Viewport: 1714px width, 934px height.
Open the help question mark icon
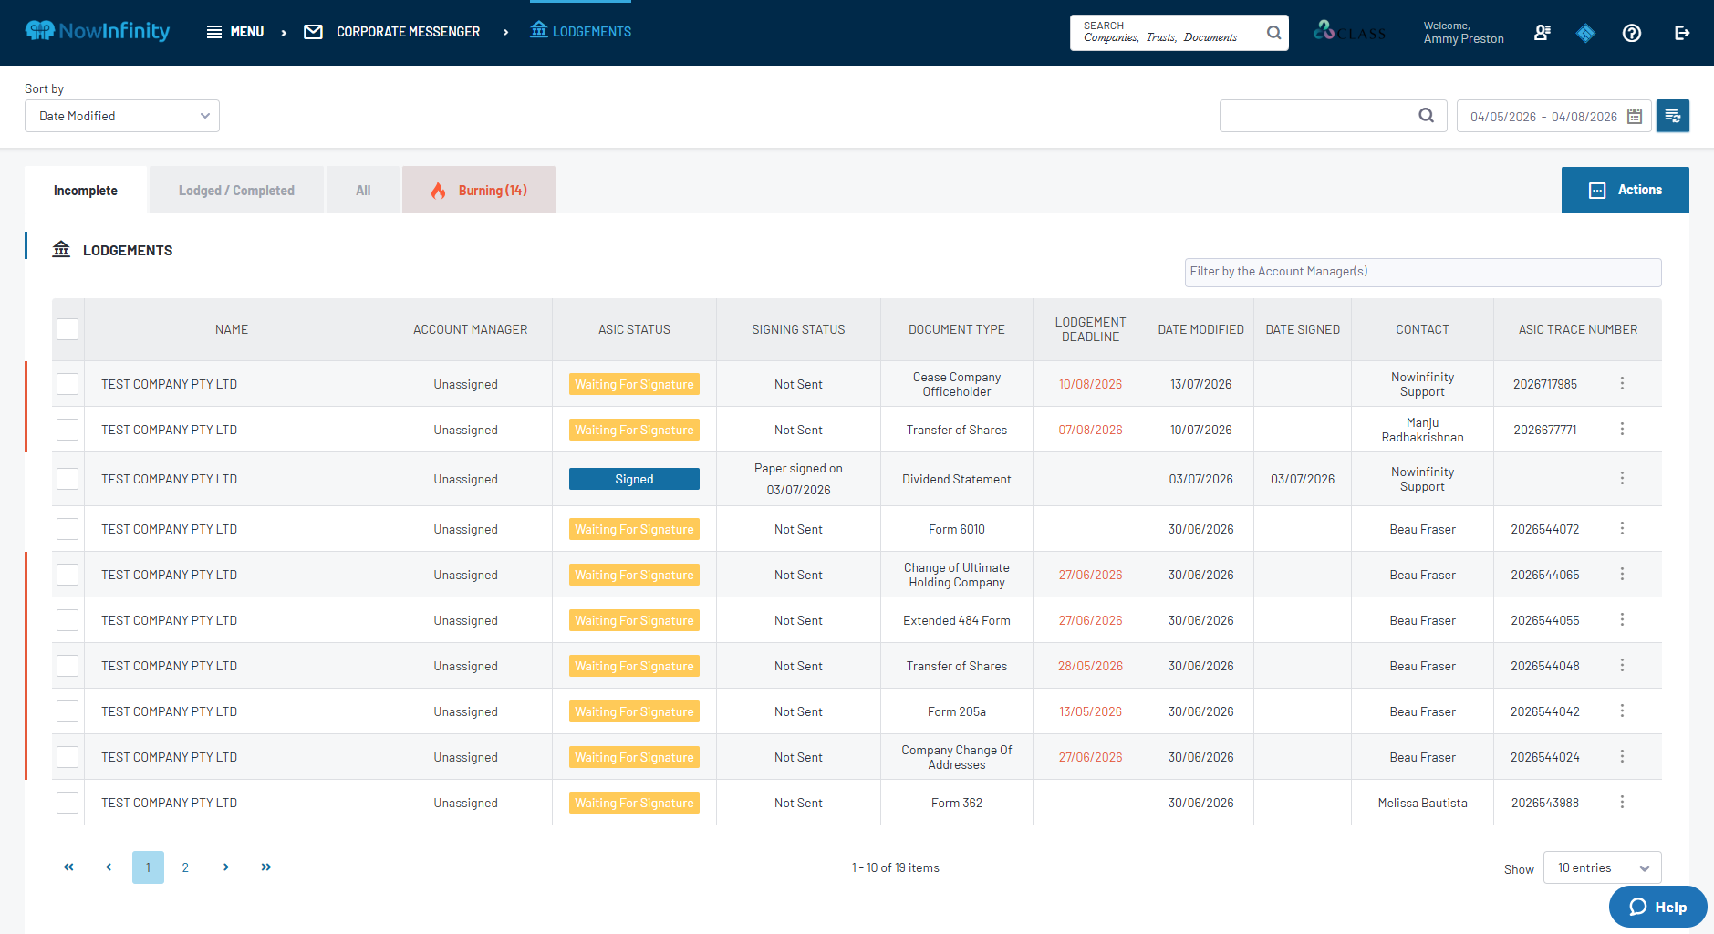click(x=1632, y=33)
